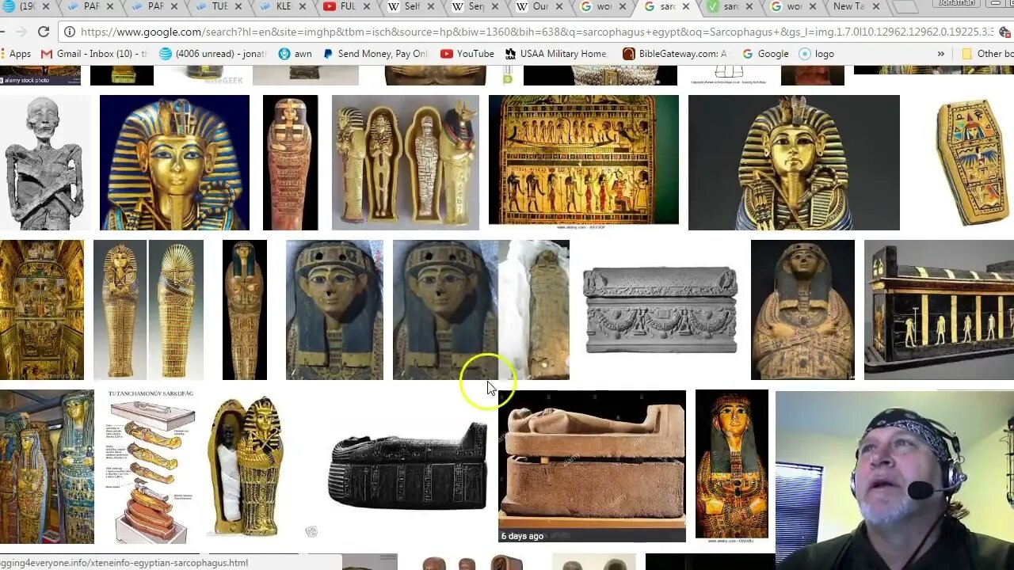The image size is (1014, 570).
Task: Click the URL address bar
Action: click(536, 32)
